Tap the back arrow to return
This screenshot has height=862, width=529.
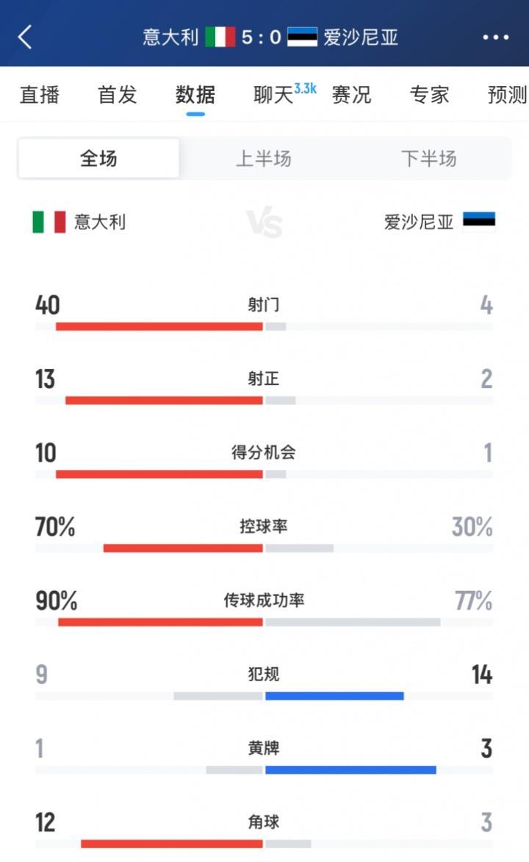[x=26, y=37]
